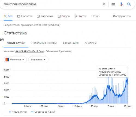Click the '10 сент. 2021 г.' tooltip date
Viewport: 136px width, 117px height.
107,68
